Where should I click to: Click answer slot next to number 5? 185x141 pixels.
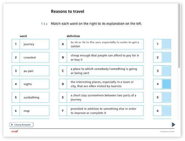167,97
